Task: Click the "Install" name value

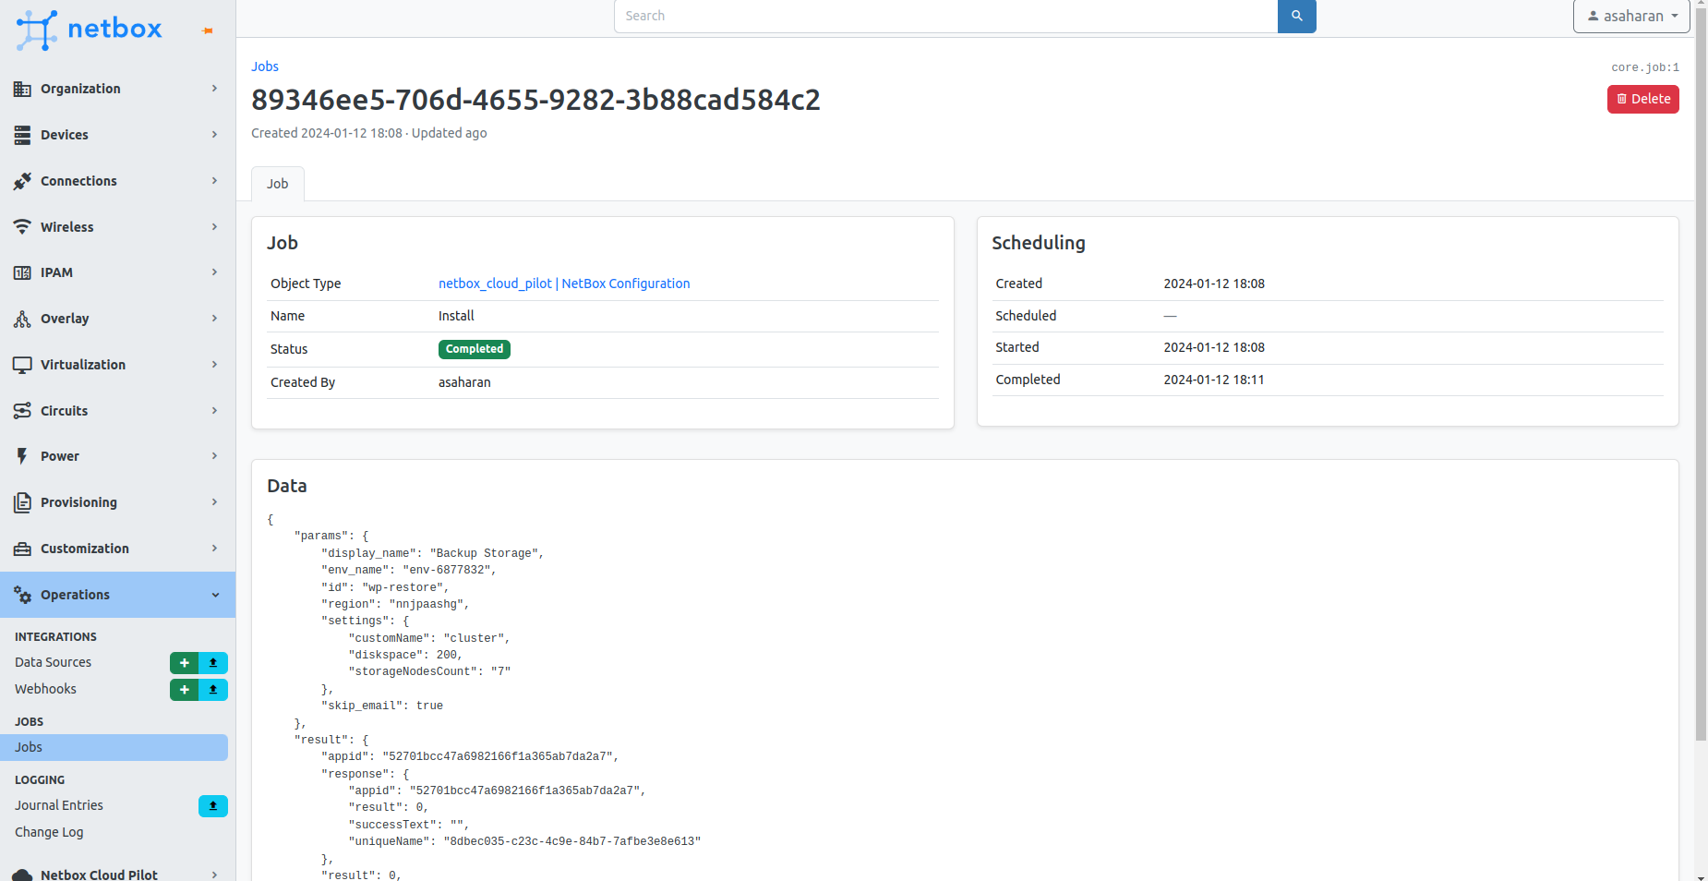Action: [x=456, y=316]
